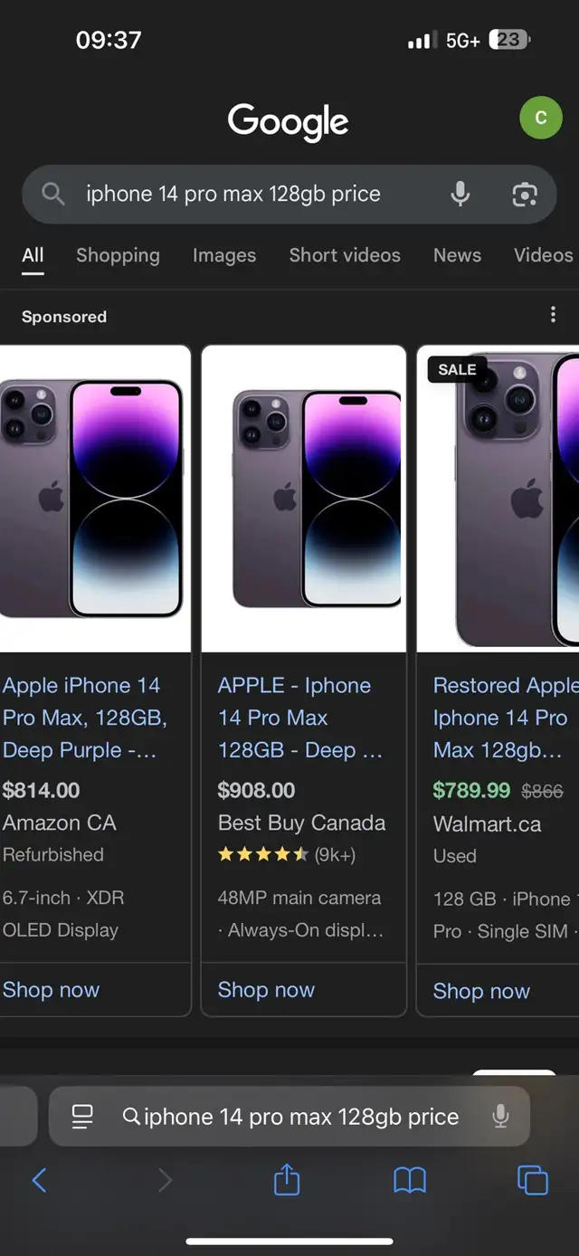Tap the Best Buy iPhone product image
The image size is (579, 1256).
pos(303,499)
